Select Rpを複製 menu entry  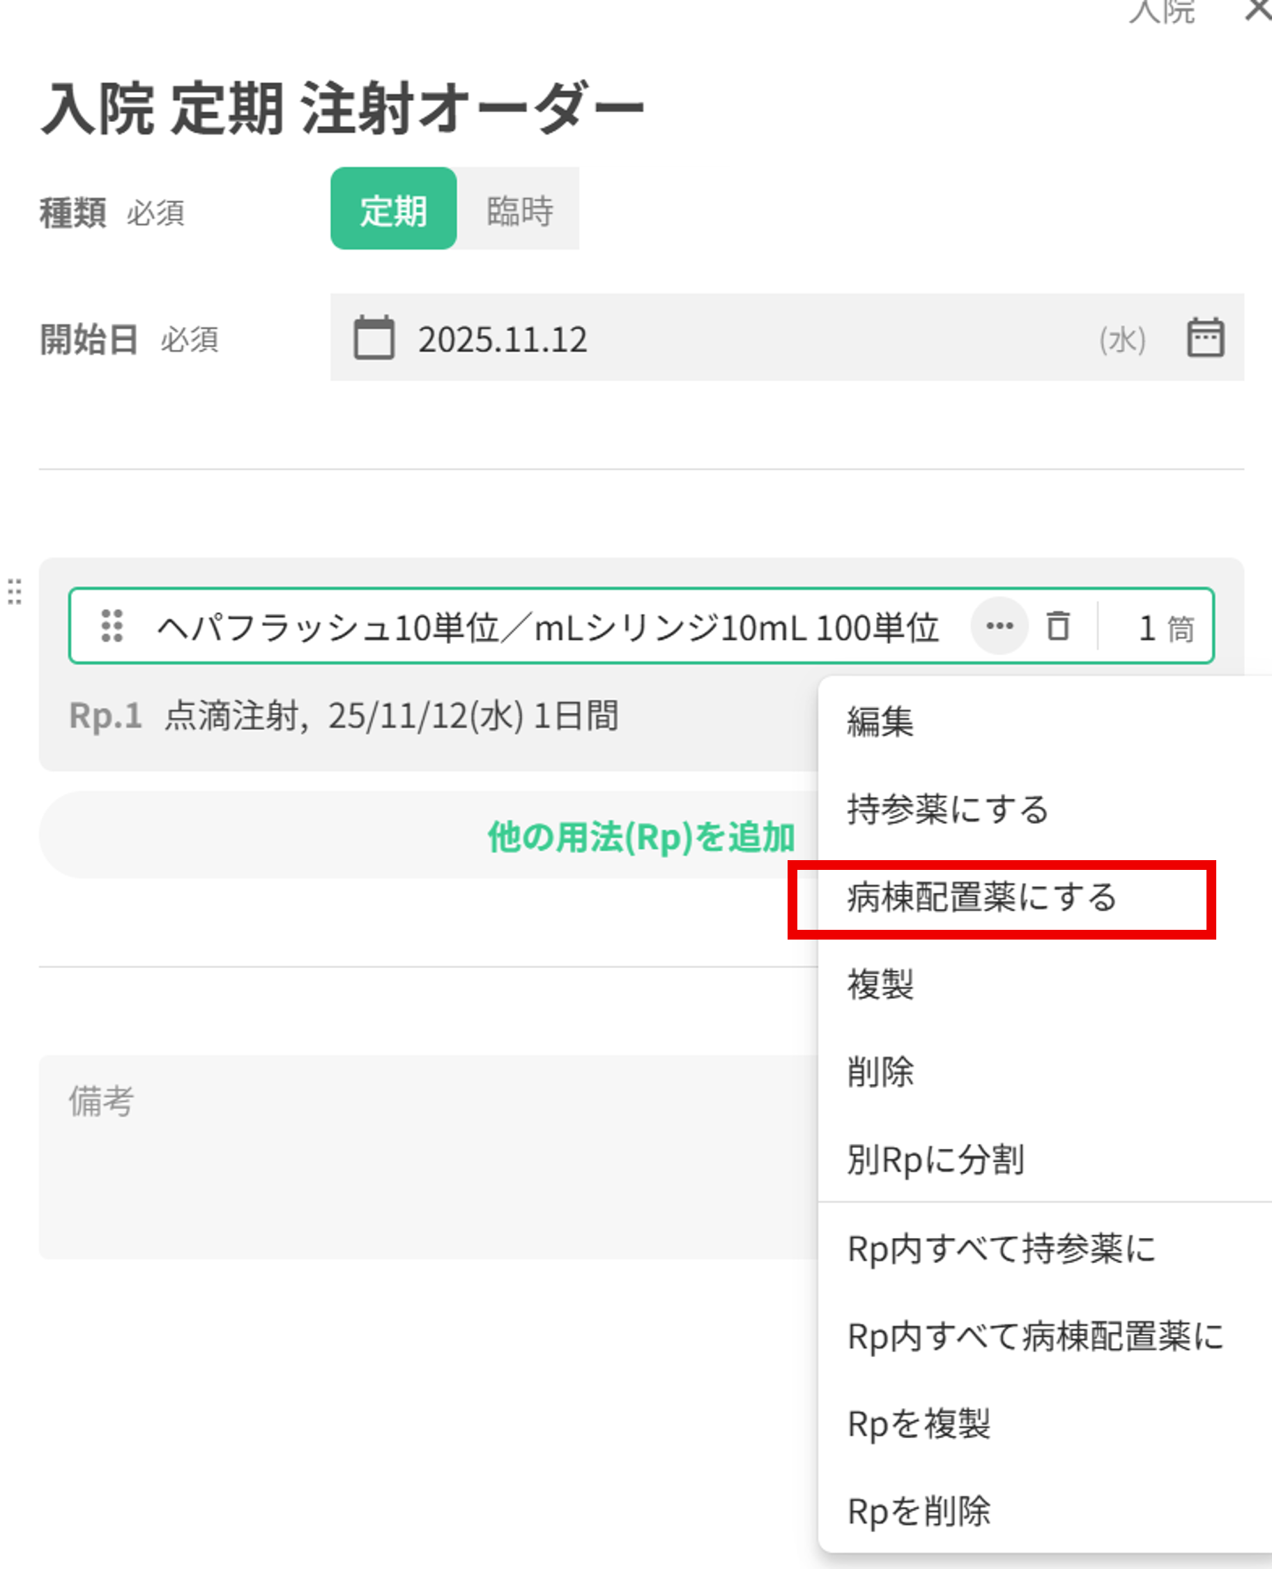tap(919, 1424)
